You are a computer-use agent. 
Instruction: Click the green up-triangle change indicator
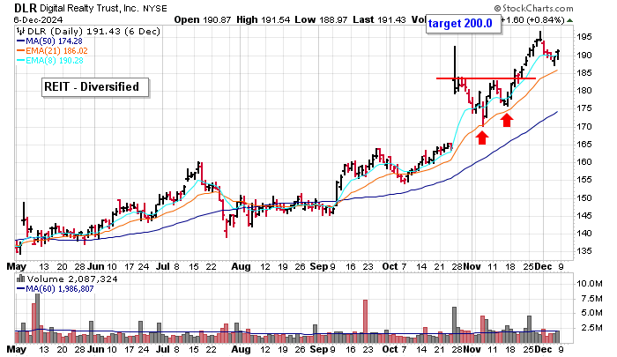pos(570,20)
